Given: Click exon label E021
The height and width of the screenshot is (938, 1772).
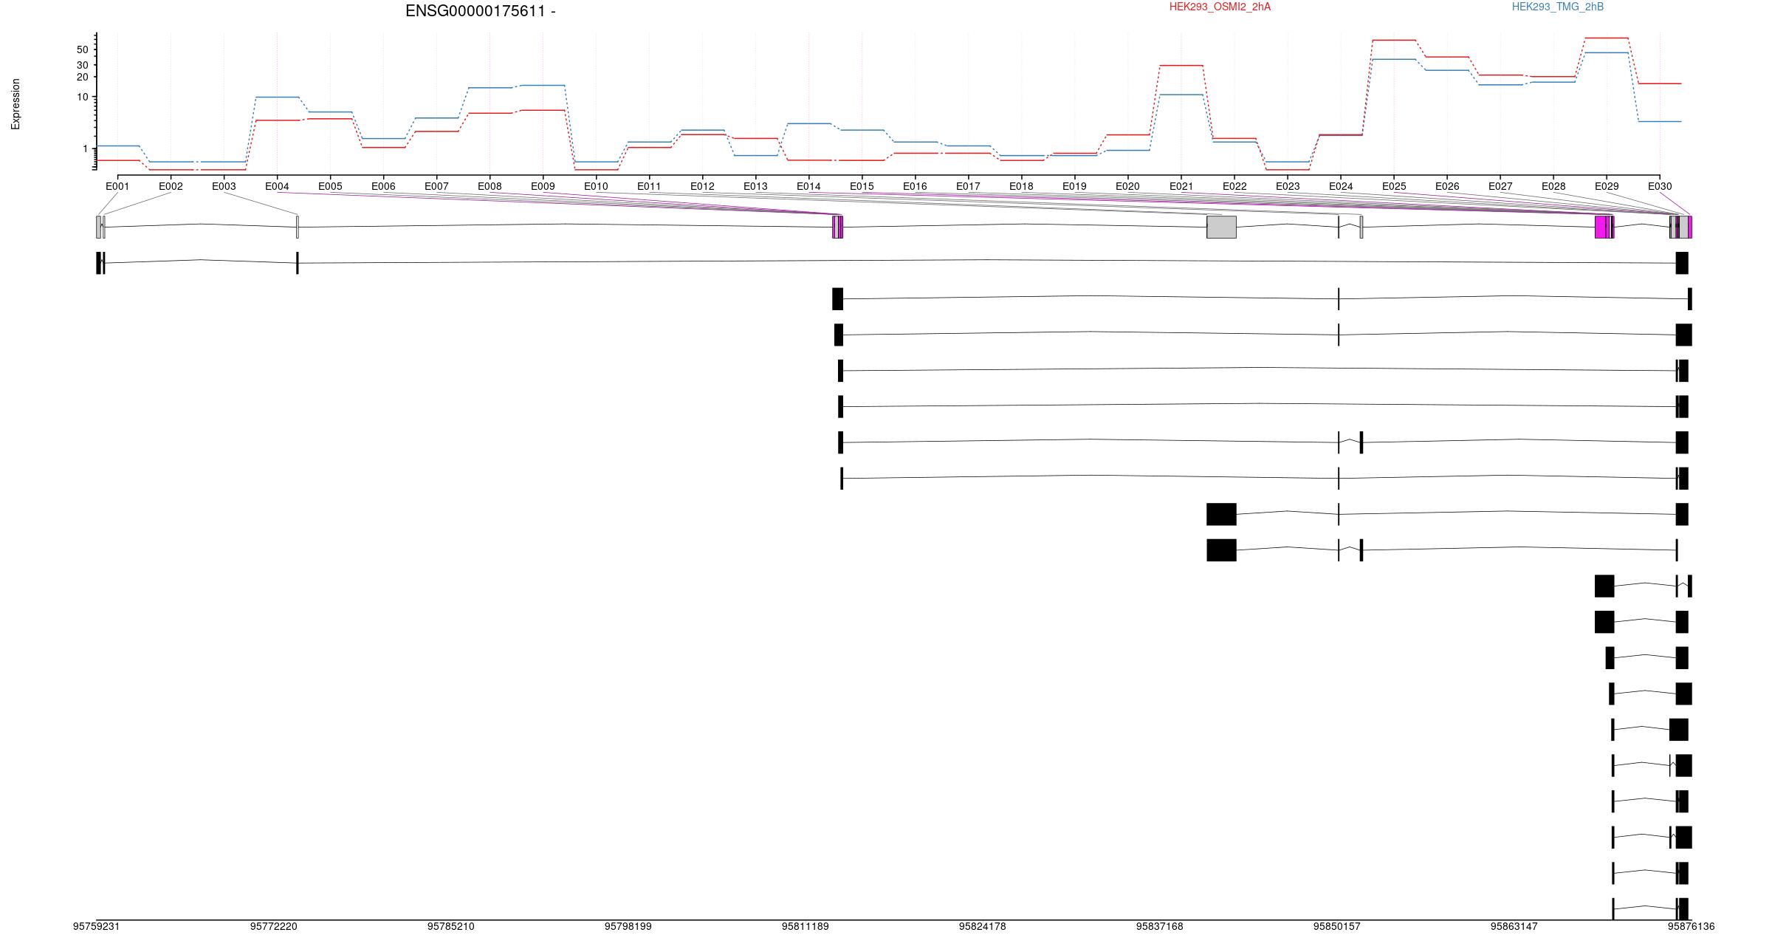Looking at the screenshot, I should click(1181, 186).
